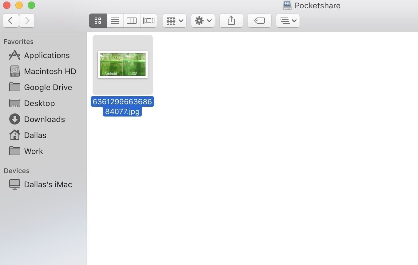Screen dimensions: 418x265
Task: Click the Devices section header
Action: [17, 171]
